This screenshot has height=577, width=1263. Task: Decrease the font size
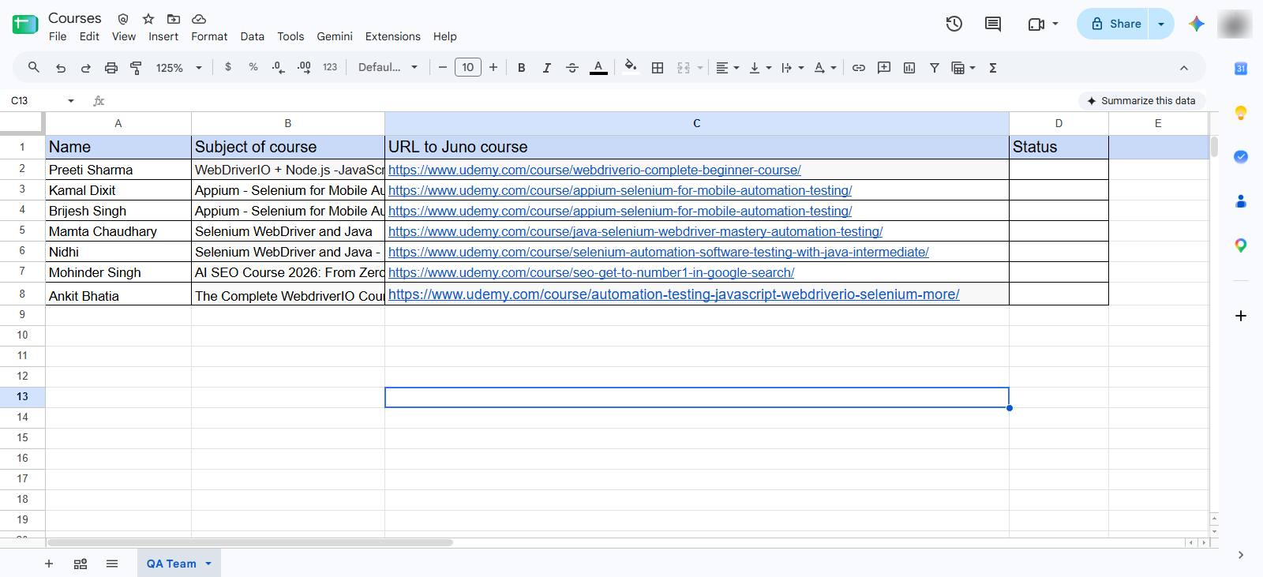(x=443, y=68)
